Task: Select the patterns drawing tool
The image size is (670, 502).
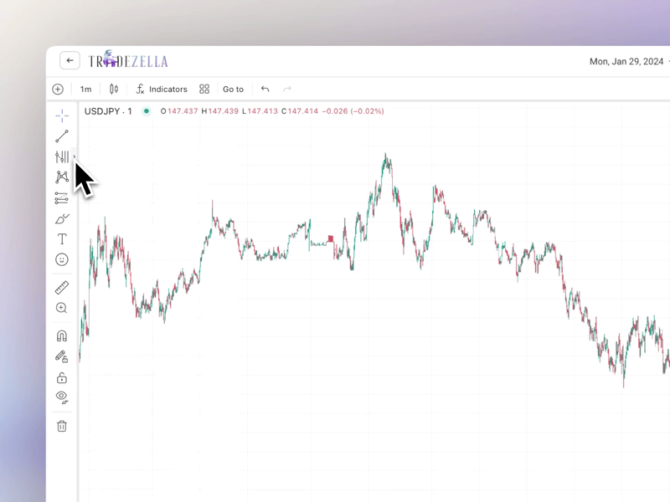Action: (62, 177)
